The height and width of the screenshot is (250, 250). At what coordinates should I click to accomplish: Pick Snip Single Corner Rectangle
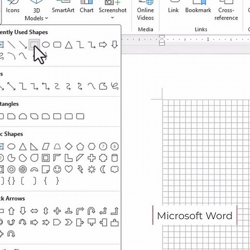point(12,116)
